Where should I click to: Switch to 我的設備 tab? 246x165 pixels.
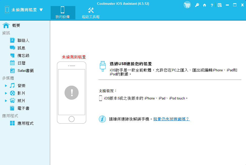[x=63, y=13]
